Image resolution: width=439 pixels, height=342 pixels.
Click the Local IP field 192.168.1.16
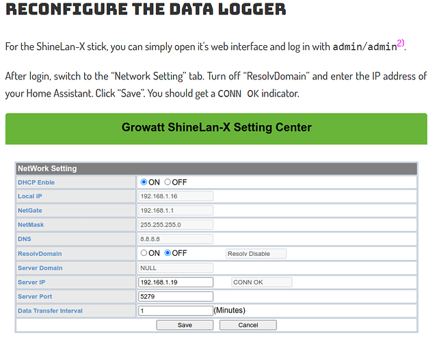coord(176,196)
